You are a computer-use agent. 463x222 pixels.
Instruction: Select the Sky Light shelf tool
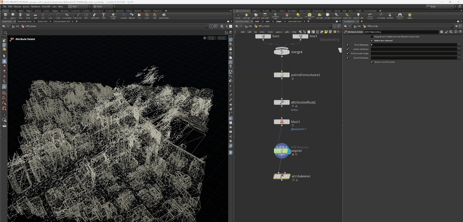click(x=319, y=15)
